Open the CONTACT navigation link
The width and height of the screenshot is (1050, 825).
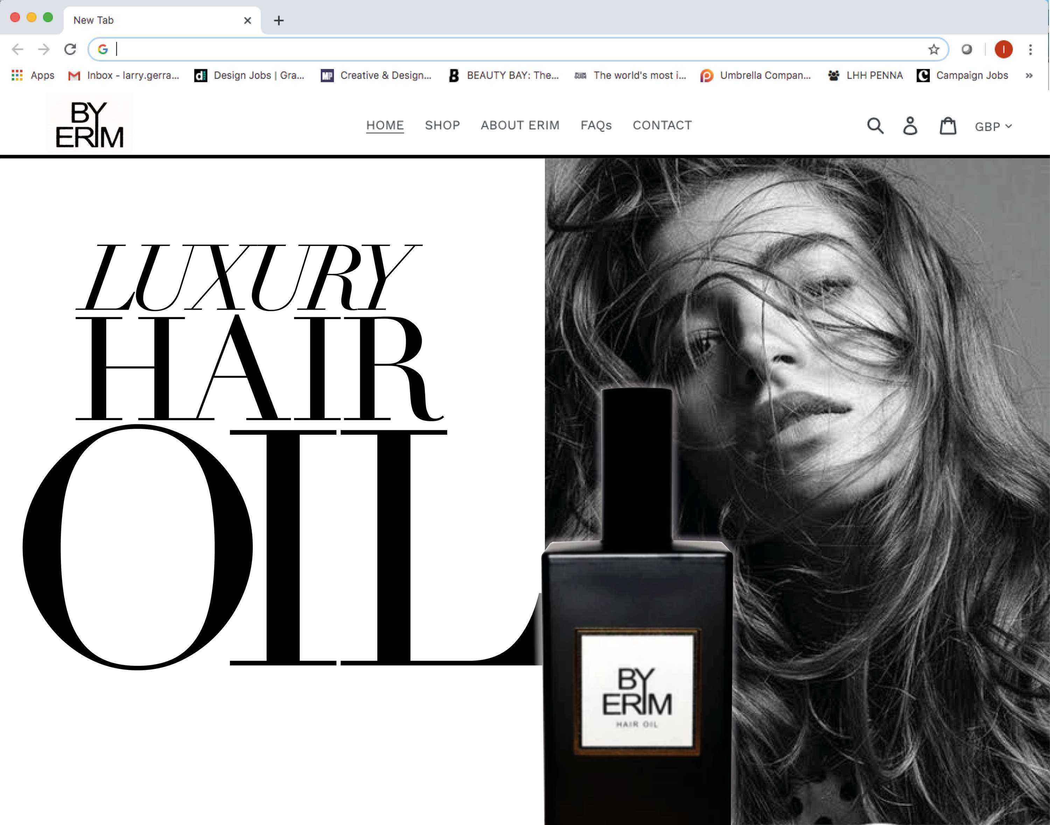pos(662,125)
